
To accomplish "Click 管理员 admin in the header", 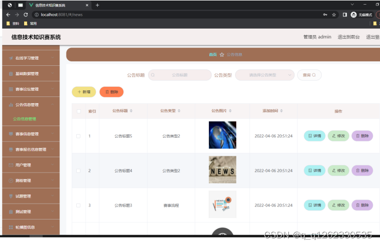I will point(317,37).
